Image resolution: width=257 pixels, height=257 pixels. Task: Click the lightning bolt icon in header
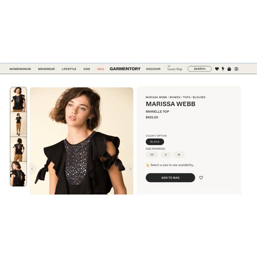click(223, 69)
